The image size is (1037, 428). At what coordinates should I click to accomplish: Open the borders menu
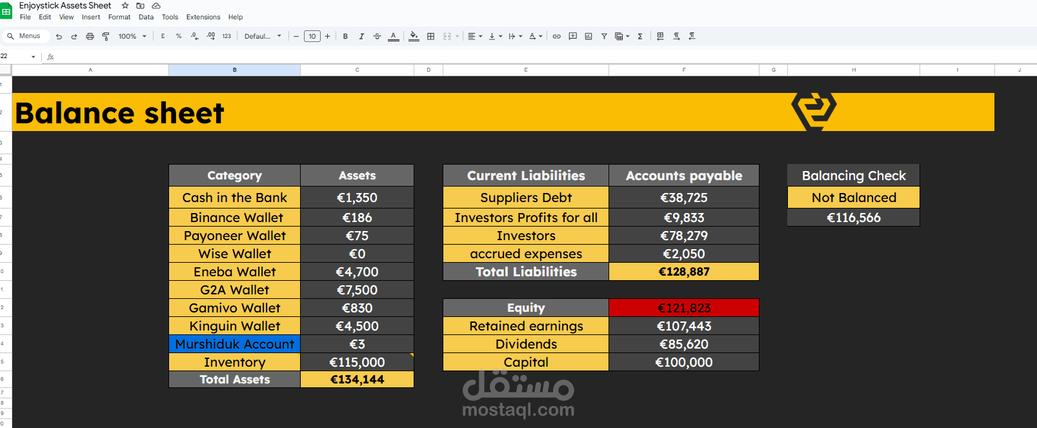430,36
